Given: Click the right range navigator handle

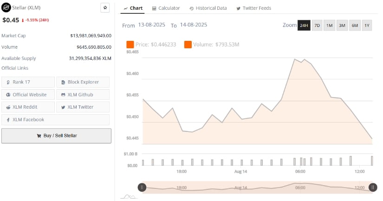Looking at the screenshot, I should [x=373, y=188].
